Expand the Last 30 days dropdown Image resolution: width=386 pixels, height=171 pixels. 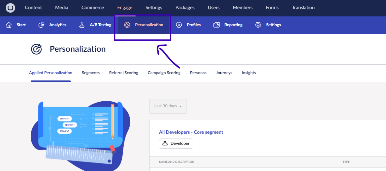point(168,106)
